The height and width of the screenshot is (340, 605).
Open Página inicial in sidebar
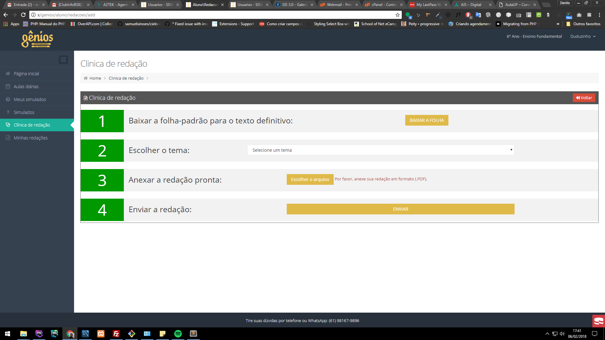(x=26, y=74)
